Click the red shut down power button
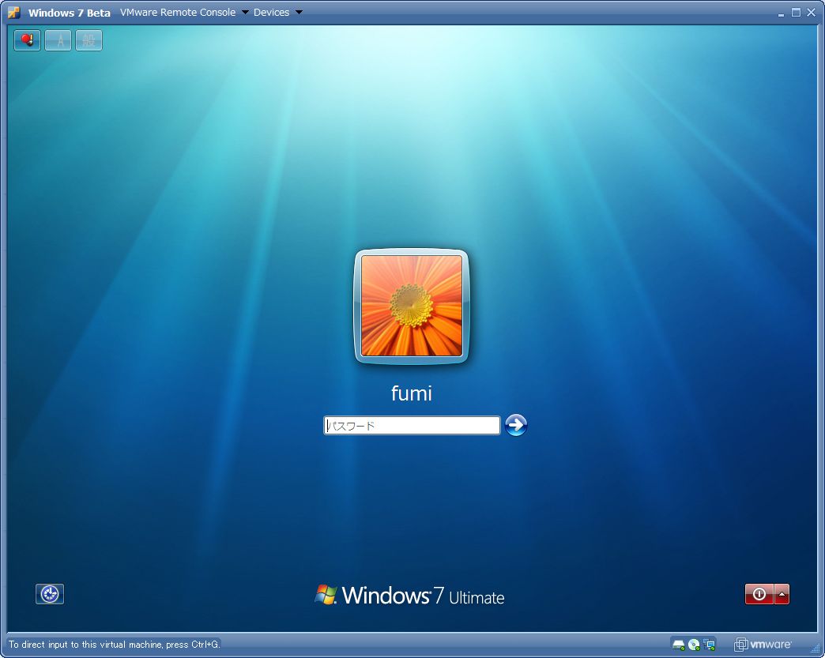Image resolution: width=825 pixels, height=658 pixels. pos(759,594)
